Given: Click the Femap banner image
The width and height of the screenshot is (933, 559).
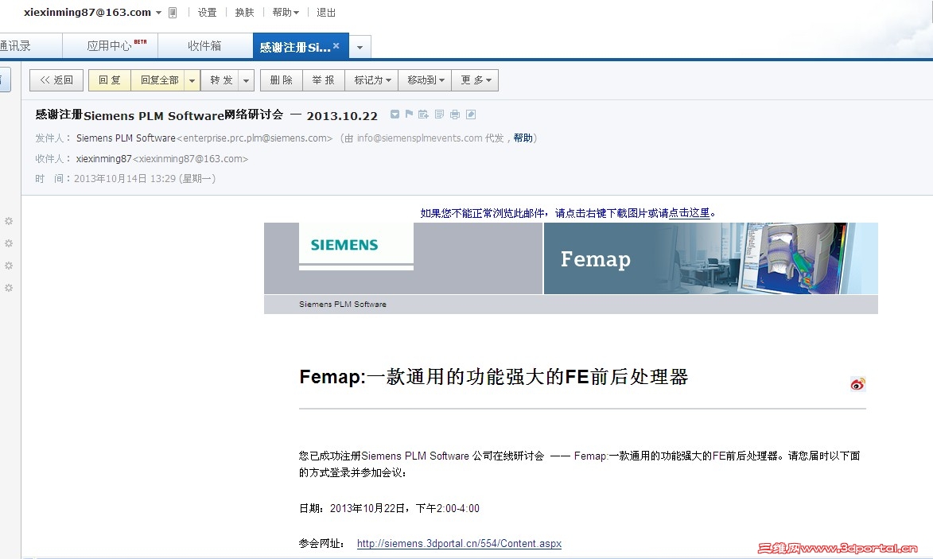Looking at the screenshot, I should click(710, 258).
